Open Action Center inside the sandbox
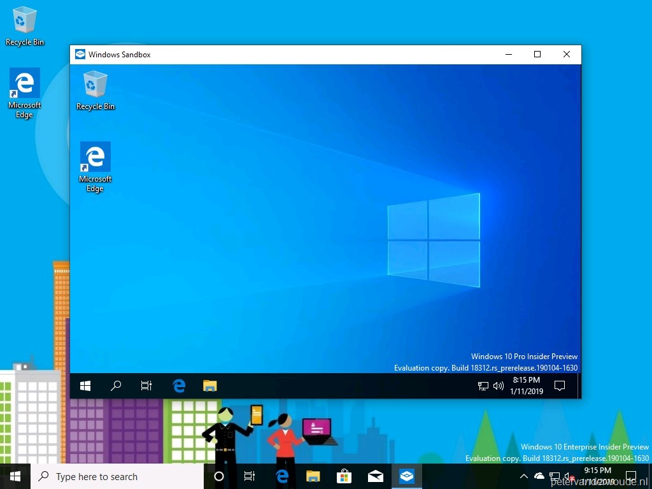The image size is (652, 489). click(x=559, y=385)
